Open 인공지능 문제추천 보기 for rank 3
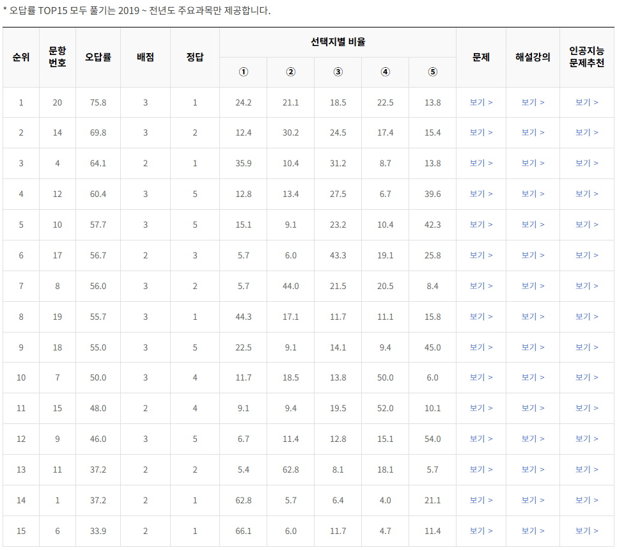The height and width of the screenshot is (550, 617). (586, 163)
